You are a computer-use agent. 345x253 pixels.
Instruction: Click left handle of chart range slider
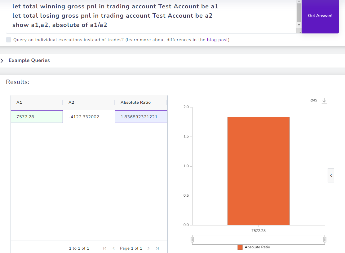[192, 240]
